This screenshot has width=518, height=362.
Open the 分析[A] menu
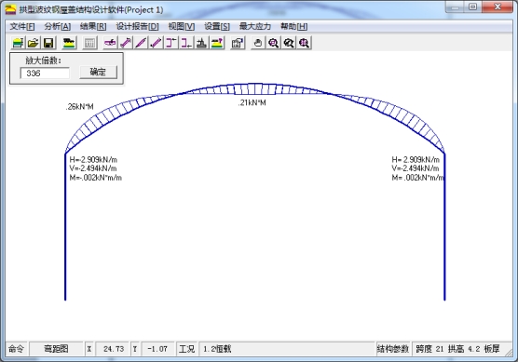58,26
